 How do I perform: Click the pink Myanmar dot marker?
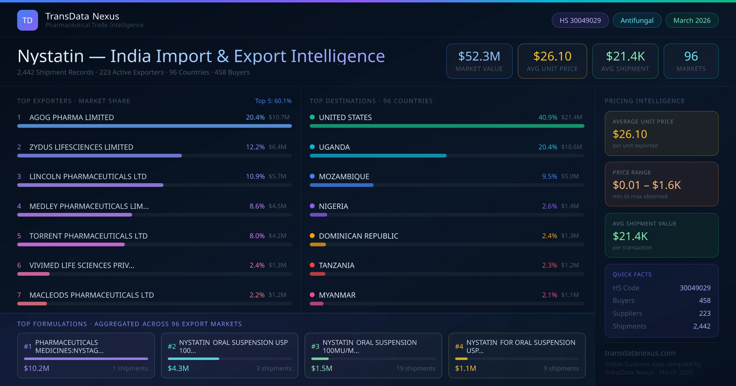(312, 295)
